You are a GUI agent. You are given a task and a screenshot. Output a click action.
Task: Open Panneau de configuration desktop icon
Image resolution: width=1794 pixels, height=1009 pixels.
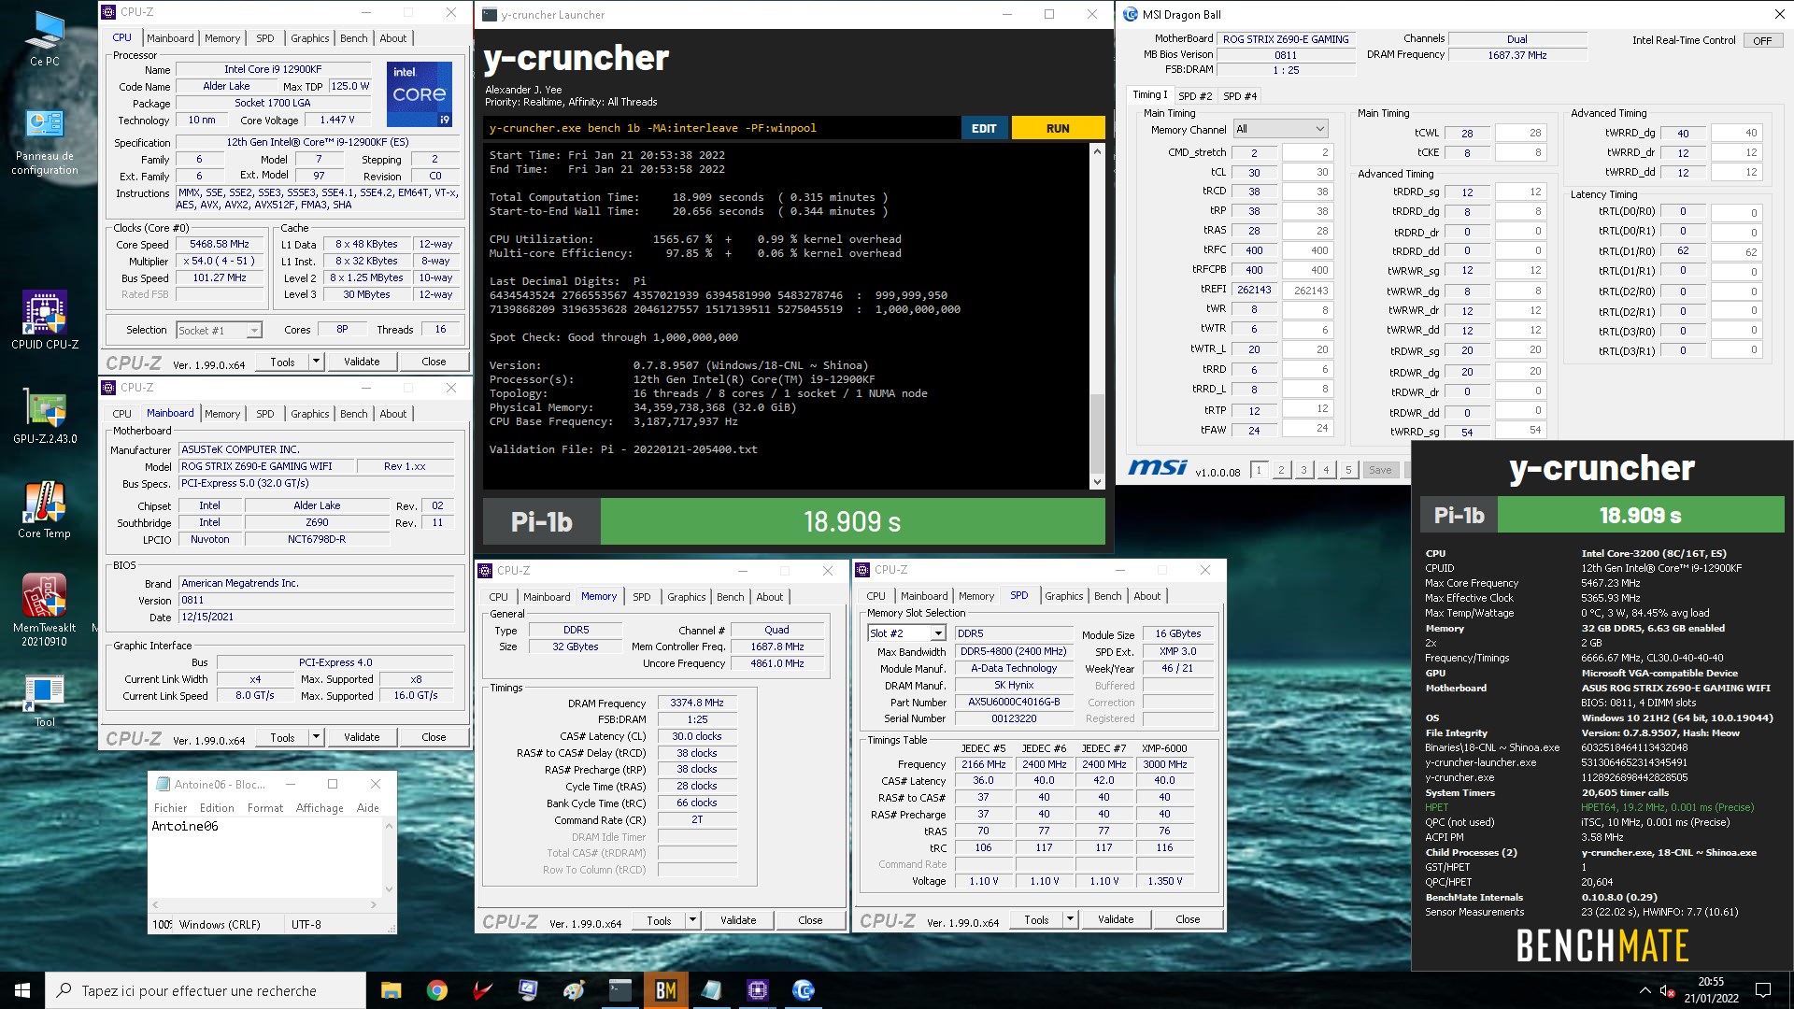(x=44, y=142)
